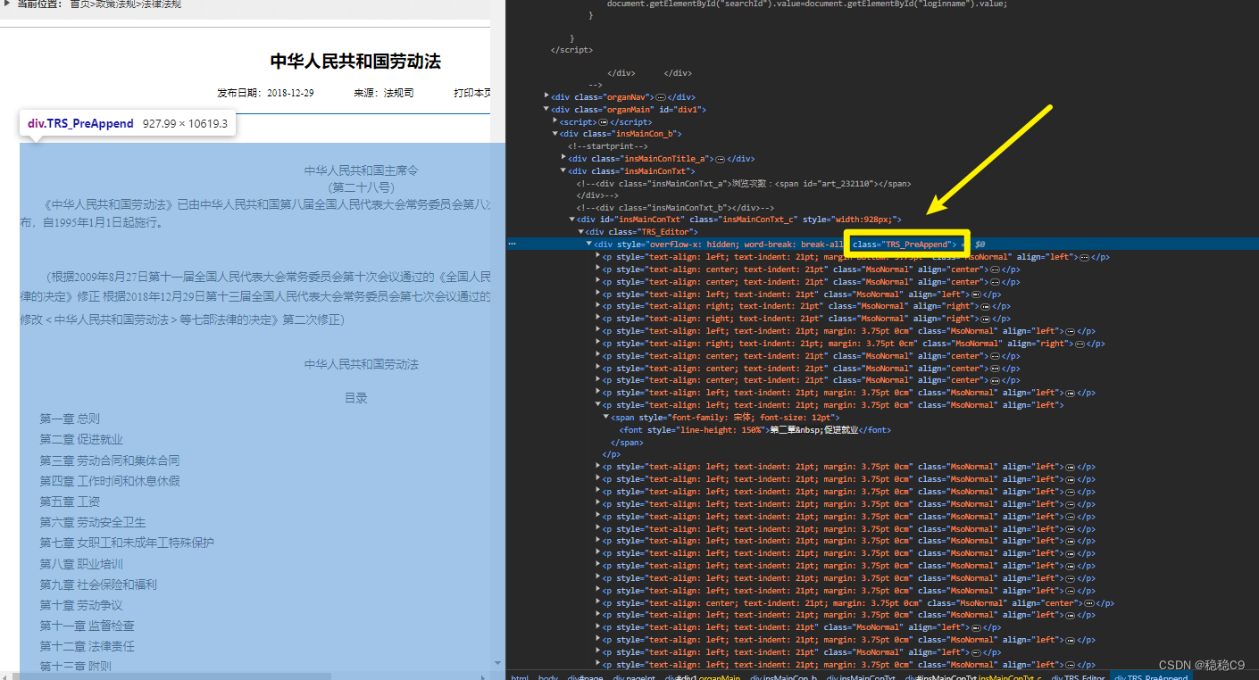Image resolution: width=1259 pixels, height=680 pixels.
Task: Collapse the insMainCon_b div node
Action: coord(555,134)
